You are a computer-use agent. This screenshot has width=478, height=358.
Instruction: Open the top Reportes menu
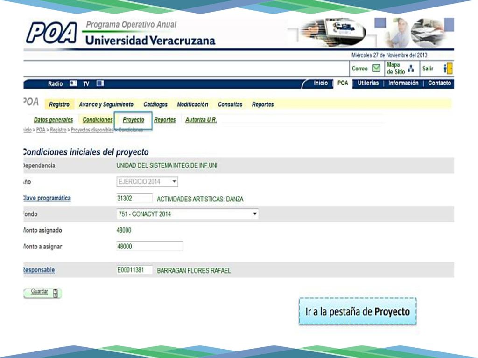[262, 104]
